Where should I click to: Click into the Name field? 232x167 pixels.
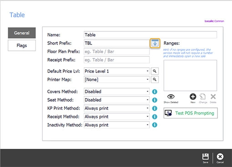150,35
